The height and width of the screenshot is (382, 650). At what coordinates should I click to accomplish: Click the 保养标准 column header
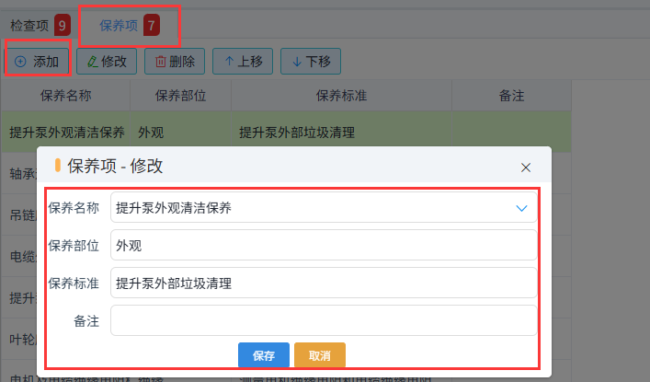pos(342,96)
